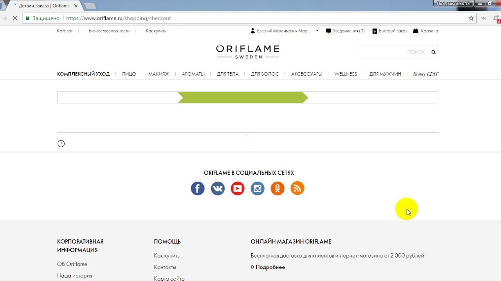Select the Аксессуары category
This screenshot has width=501, height=281.
[307, 74]
